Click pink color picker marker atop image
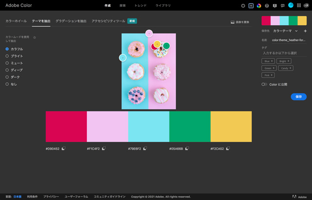This screenshot has height=200, width=312. click(149, 34)
